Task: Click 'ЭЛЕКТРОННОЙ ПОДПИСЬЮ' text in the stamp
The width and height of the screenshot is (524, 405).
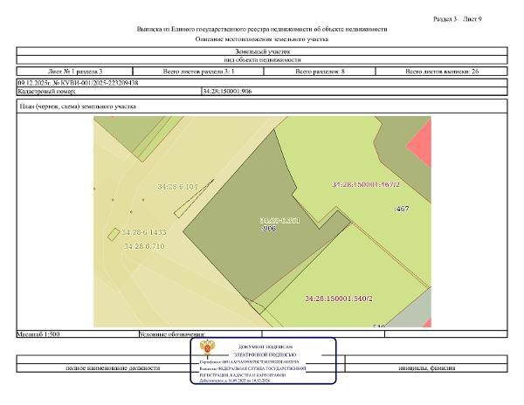Action: 265,354
